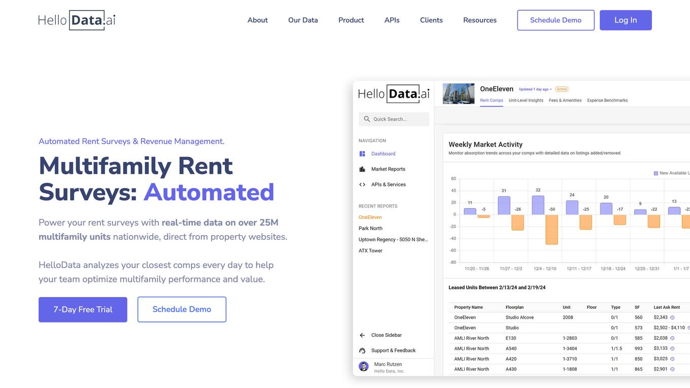Click the SF column header
Screen dimensions: 690x388
click(637, 307)
